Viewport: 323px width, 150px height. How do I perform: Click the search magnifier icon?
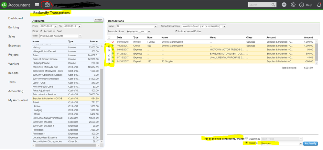(273, 5)
